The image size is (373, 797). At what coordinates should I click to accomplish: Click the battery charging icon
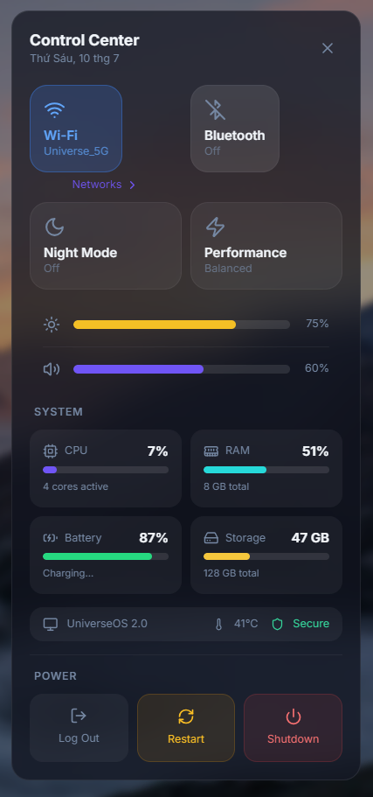coord(51,538)
